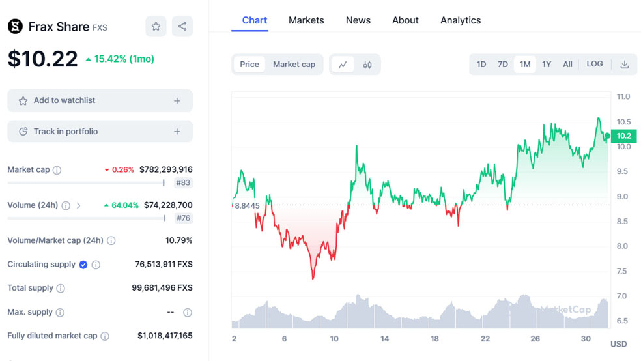Select the Market cap chart toggle
The width and height of the screenshot is (641, 361).
[x=294, y=65]
